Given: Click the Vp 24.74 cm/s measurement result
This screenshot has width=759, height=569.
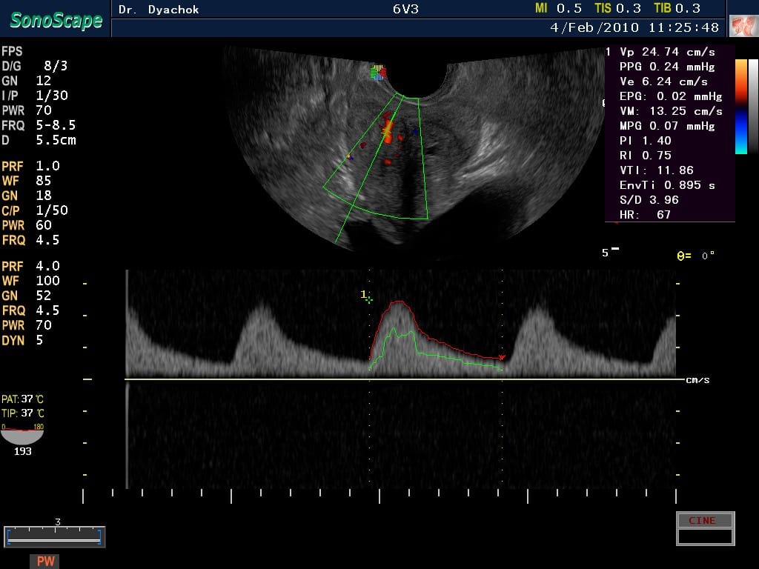Looking at the screenshot, I should 669,52.
